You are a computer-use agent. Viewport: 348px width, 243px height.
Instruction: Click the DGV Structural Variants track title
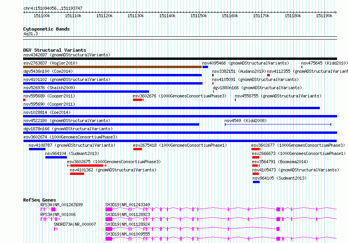click(55, 50)
